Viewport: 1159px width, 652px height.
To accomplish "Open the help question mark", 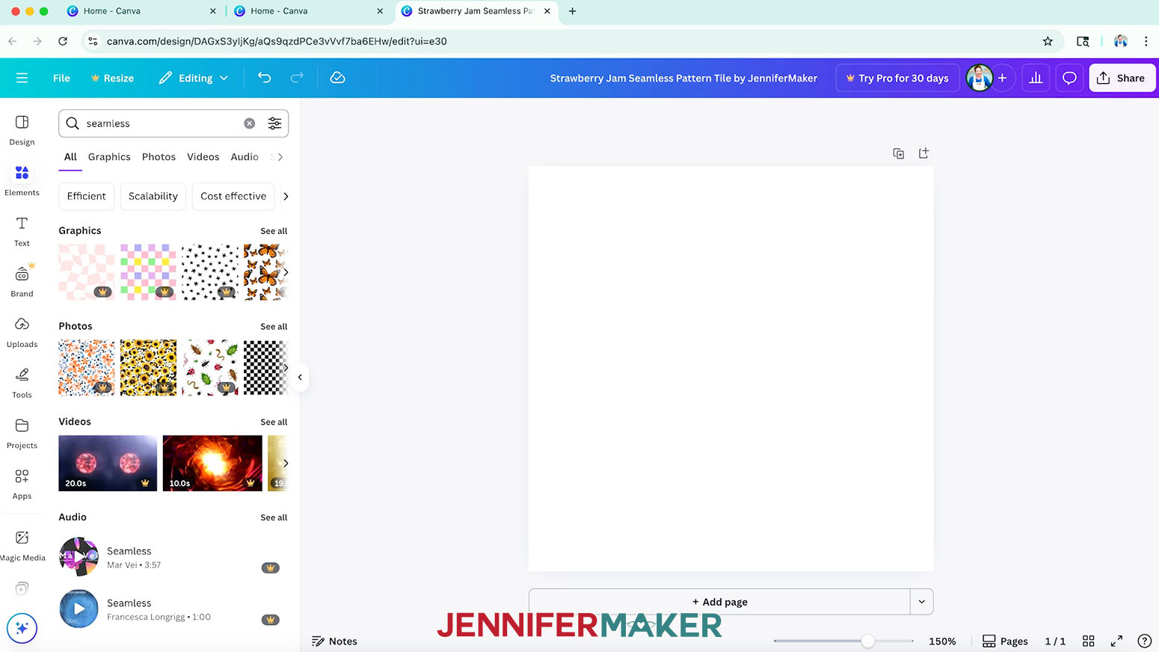I will [1144, 641].
